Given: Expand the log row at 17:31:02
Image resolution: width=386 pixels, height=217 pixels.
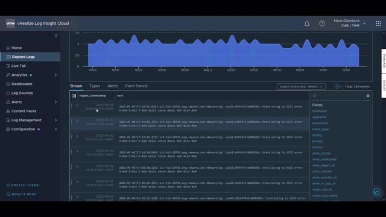Looking at the screenshot, I should (77, 121).
